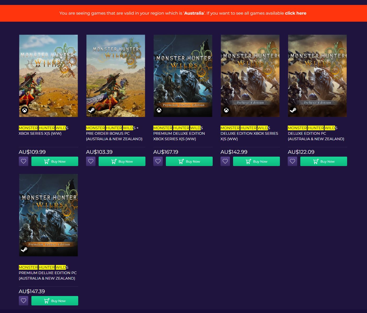Open the Deluxe Edition PC (Australia & New Zealand) title
The height and width of the screenshot is (313, 367).
316,133
